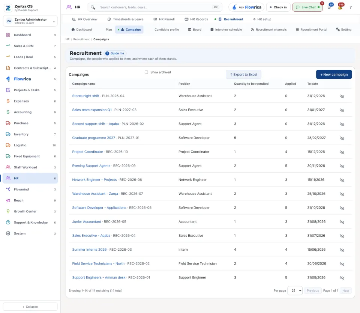Go to the Candidate profile tab
Viewport: 360px width, 313px height.
coord(166,30)
